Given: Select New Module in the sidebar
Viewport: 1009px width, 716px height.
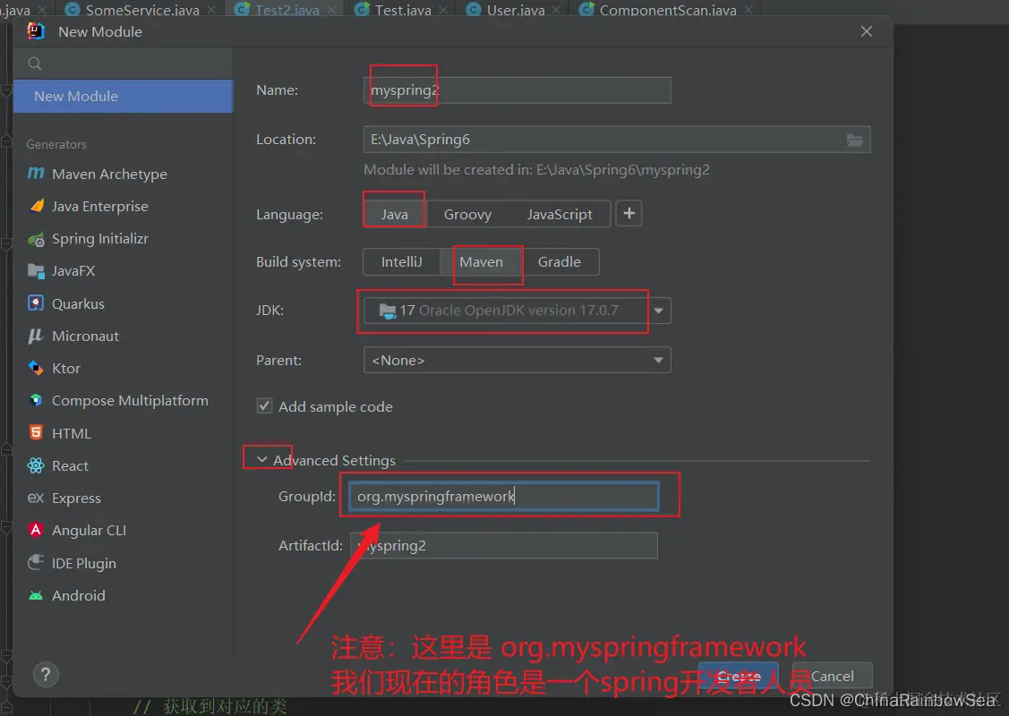Looking at the screenshot, I should click(123, 96).
